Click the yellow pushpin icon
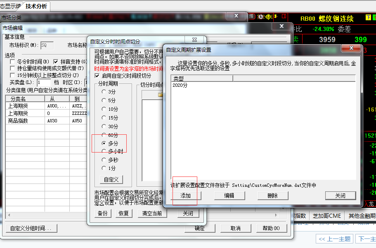This screenshot has width=376, height=248. [275, 16]
